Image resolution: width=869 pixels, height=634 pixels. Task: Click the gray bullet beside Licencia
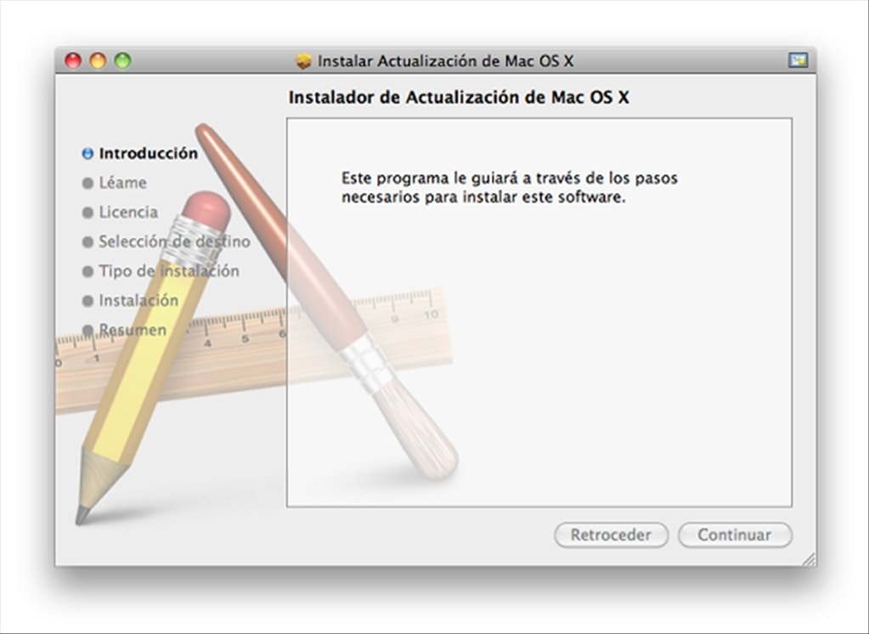(87, 212)
